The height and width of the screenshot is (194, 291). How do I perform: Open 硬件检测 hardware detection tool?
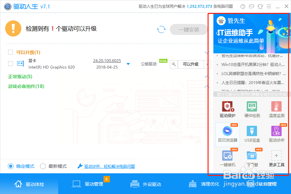[x=252, y=110]
